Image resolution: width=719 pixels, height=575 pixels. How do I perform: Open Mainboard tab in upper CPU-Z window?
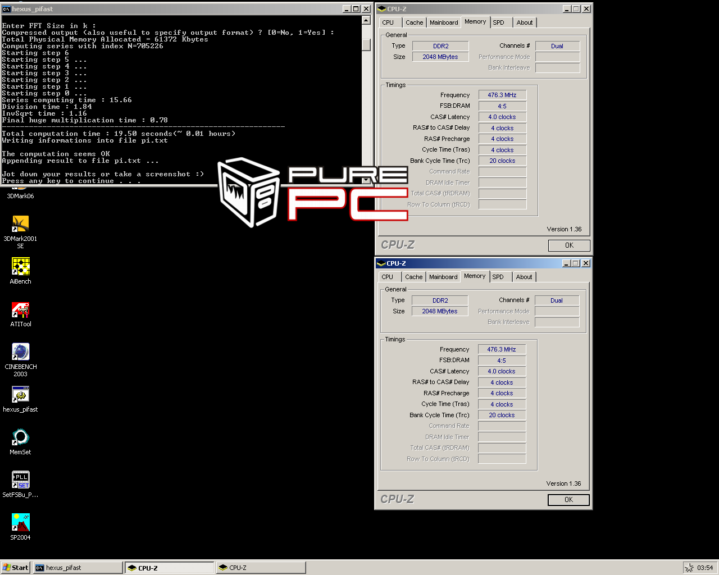[x=444, y=22]
